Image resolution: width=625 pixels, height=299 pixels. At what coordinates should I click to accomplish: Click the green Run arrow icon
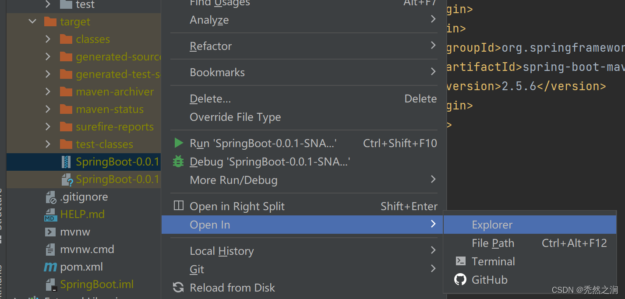(179, 143)
